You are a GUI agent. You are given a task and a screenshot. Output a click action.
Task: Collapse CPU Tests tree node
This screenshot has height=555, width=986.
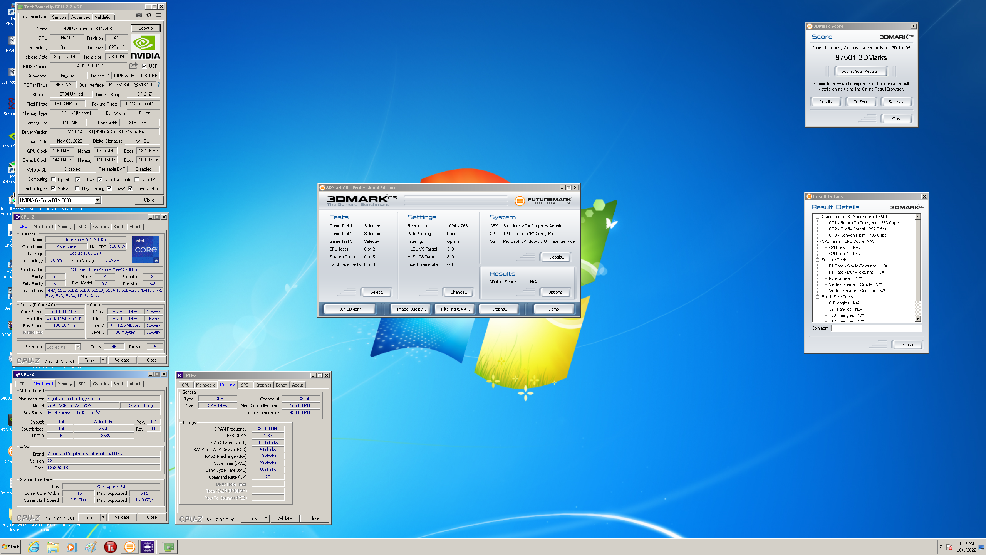click(817, 241)
